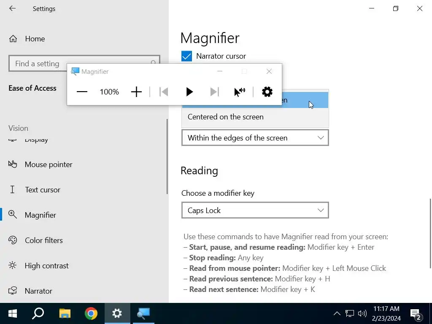This screenshot has height=324, width=432.
Task: Click the 'Stop reading: Any key' line
Action: pos(224,258)
